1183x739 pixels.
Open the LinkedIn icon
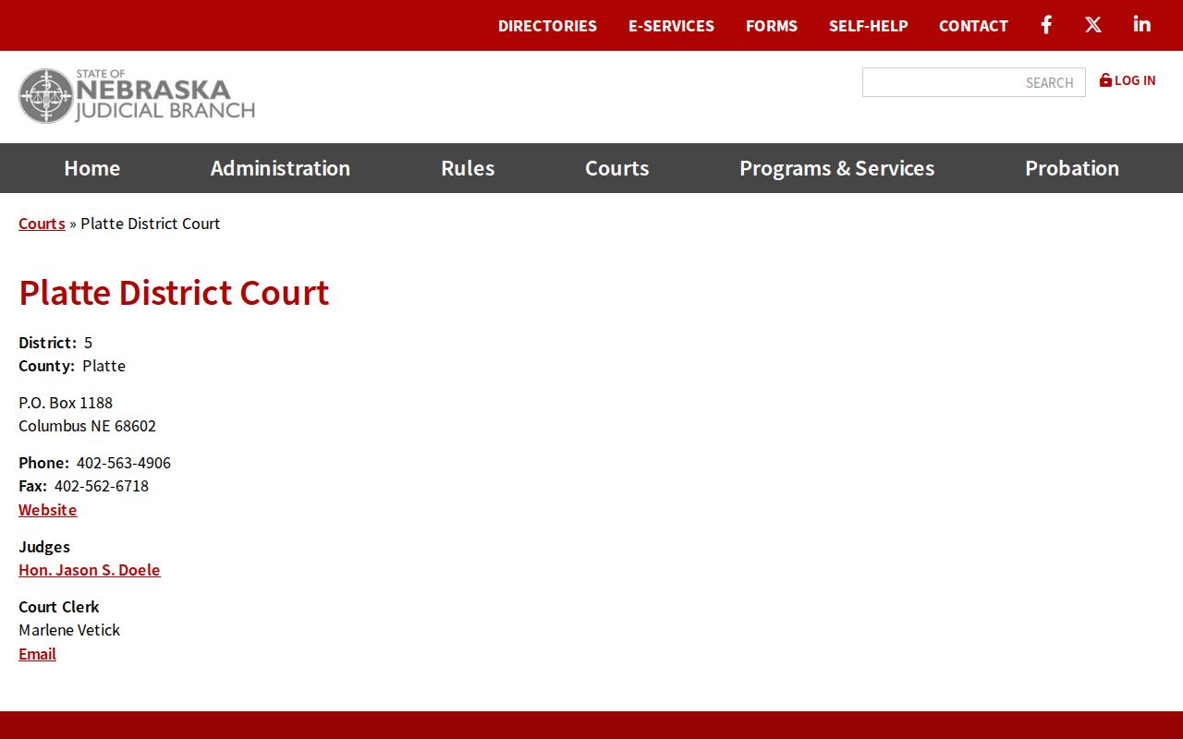coord(1142,25)
